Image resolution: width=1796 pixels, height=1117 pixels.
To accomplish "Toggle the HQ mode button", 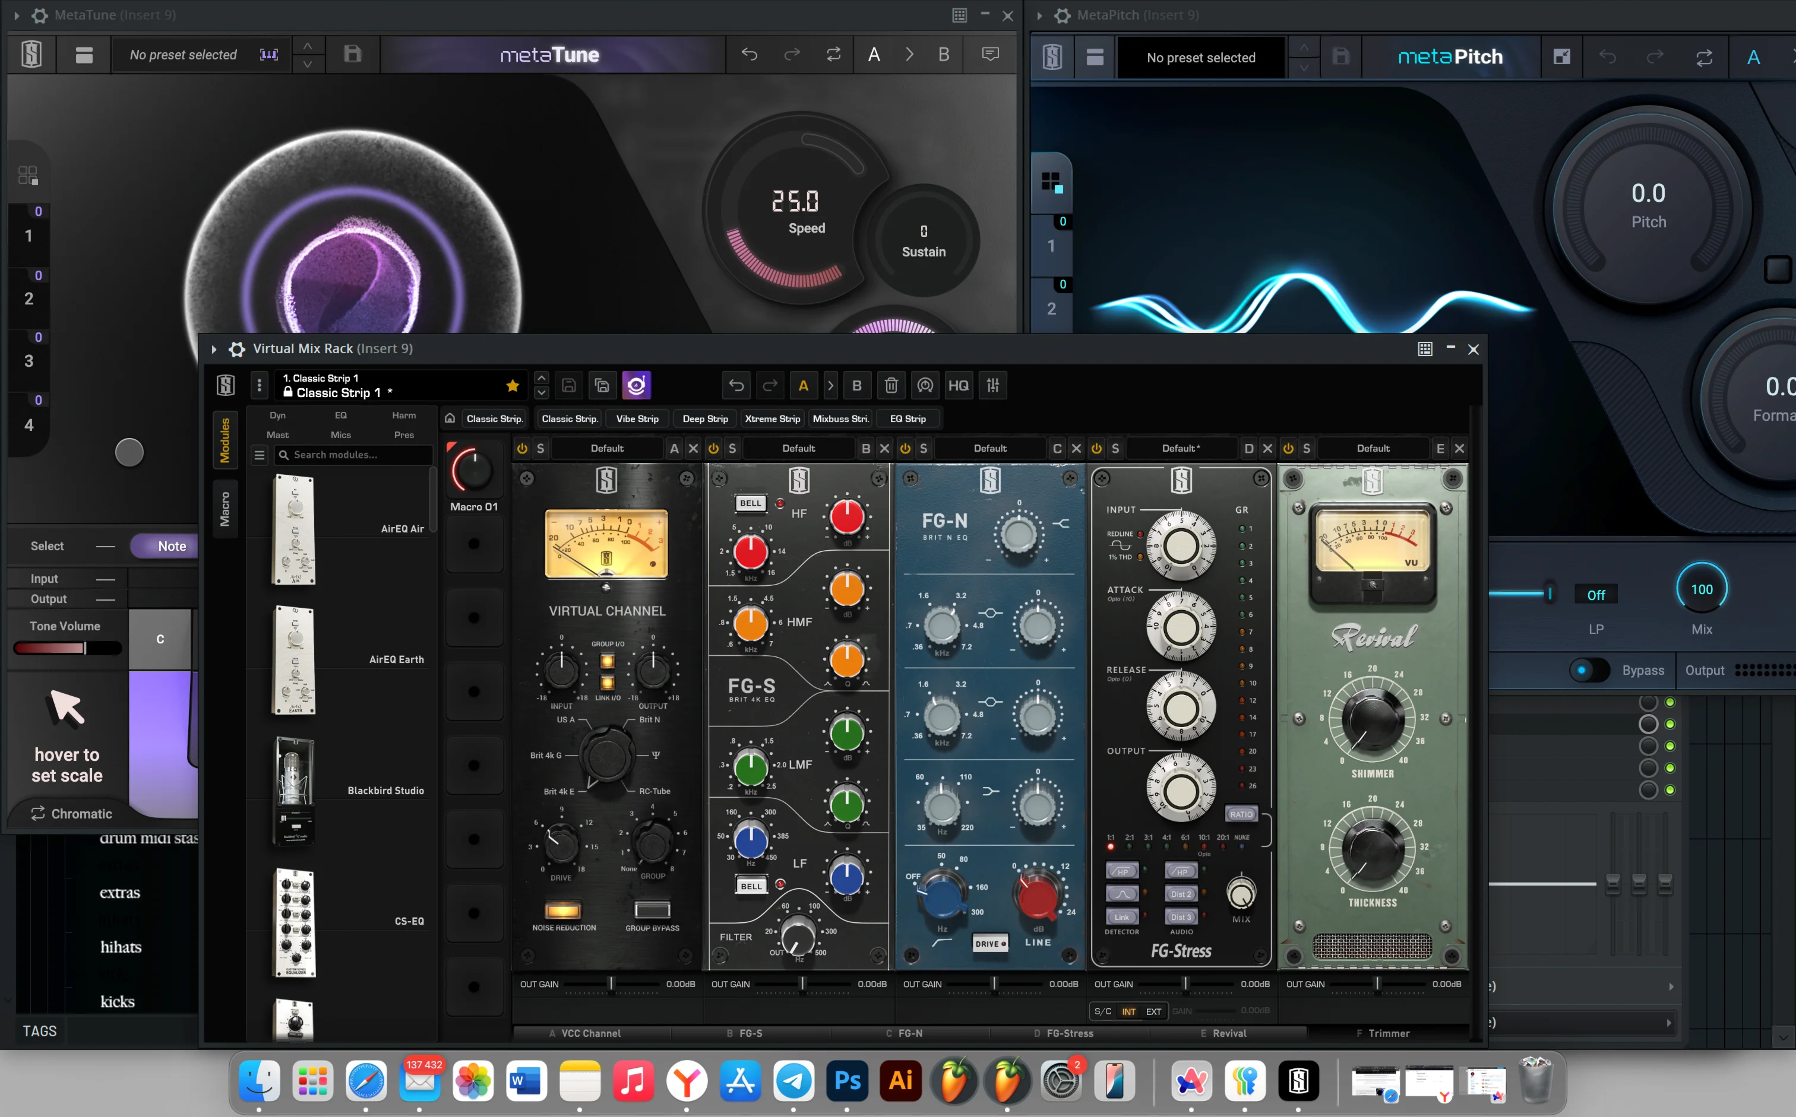I will click(958, 386).
